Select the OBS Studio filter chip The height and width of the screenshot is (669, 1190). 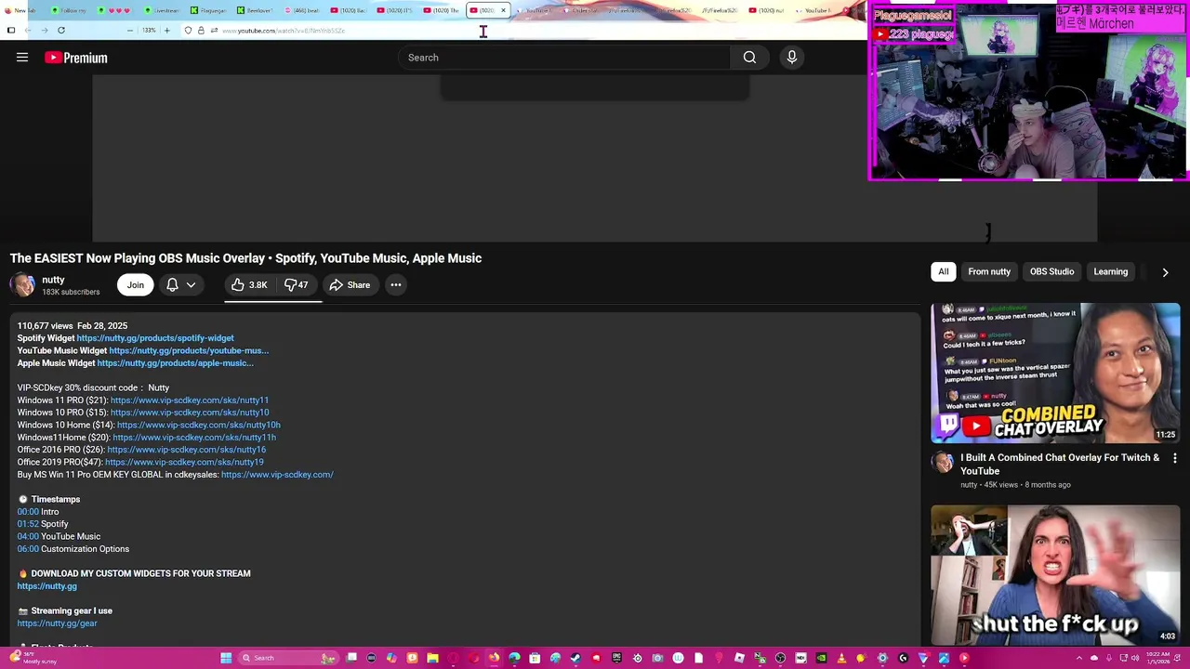pyautogui.click(x=1051, y=272)
